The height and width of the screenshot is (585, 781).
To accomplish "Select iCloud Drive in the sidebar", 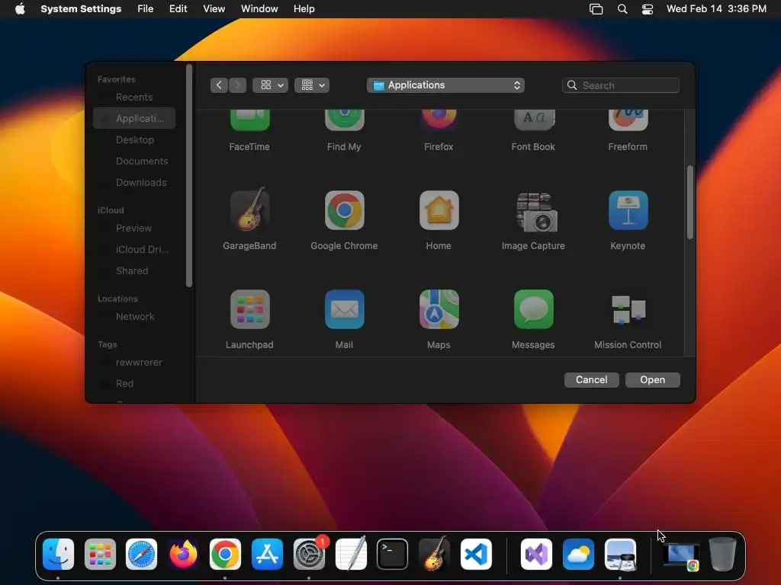I will [x=134, y=249].
